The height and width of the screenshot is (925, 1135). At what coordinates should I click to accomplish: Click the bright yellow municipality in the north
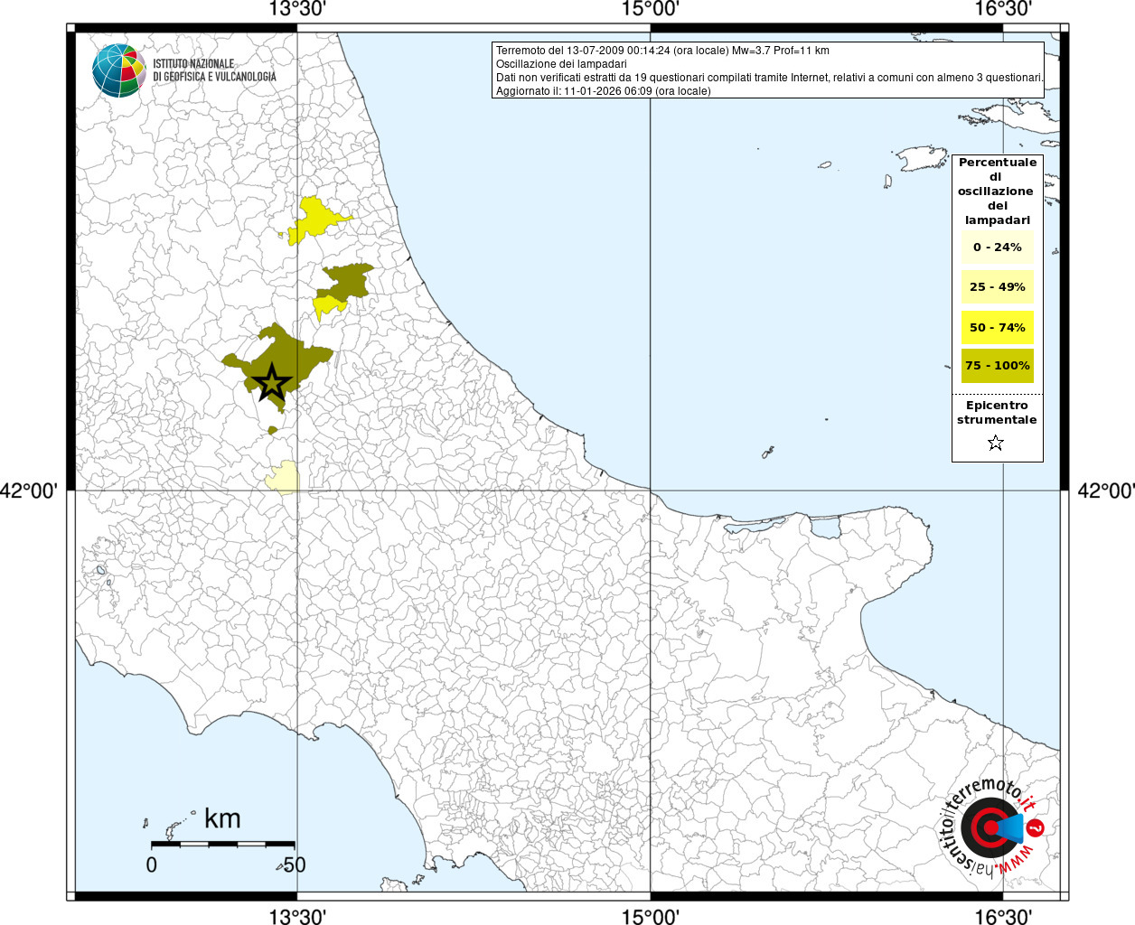316,219
